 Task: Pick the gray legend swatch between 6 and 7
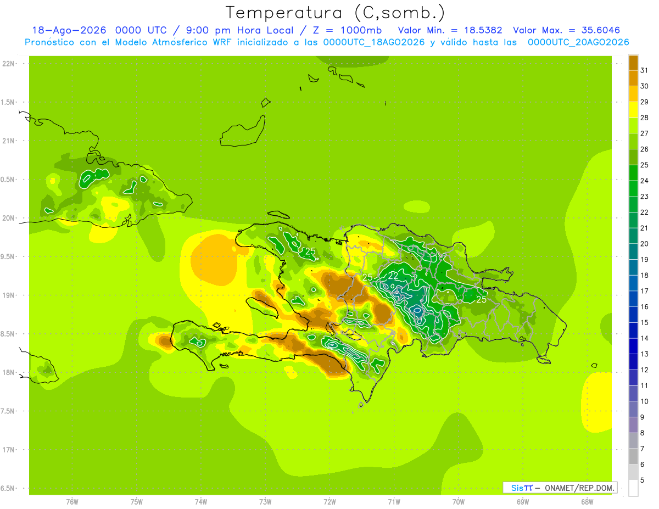[633, 456]
